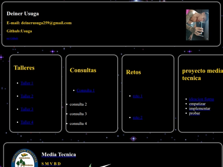Click the "Talleres" heading
This screenshot has height=167, width=223.
(24, 68)
